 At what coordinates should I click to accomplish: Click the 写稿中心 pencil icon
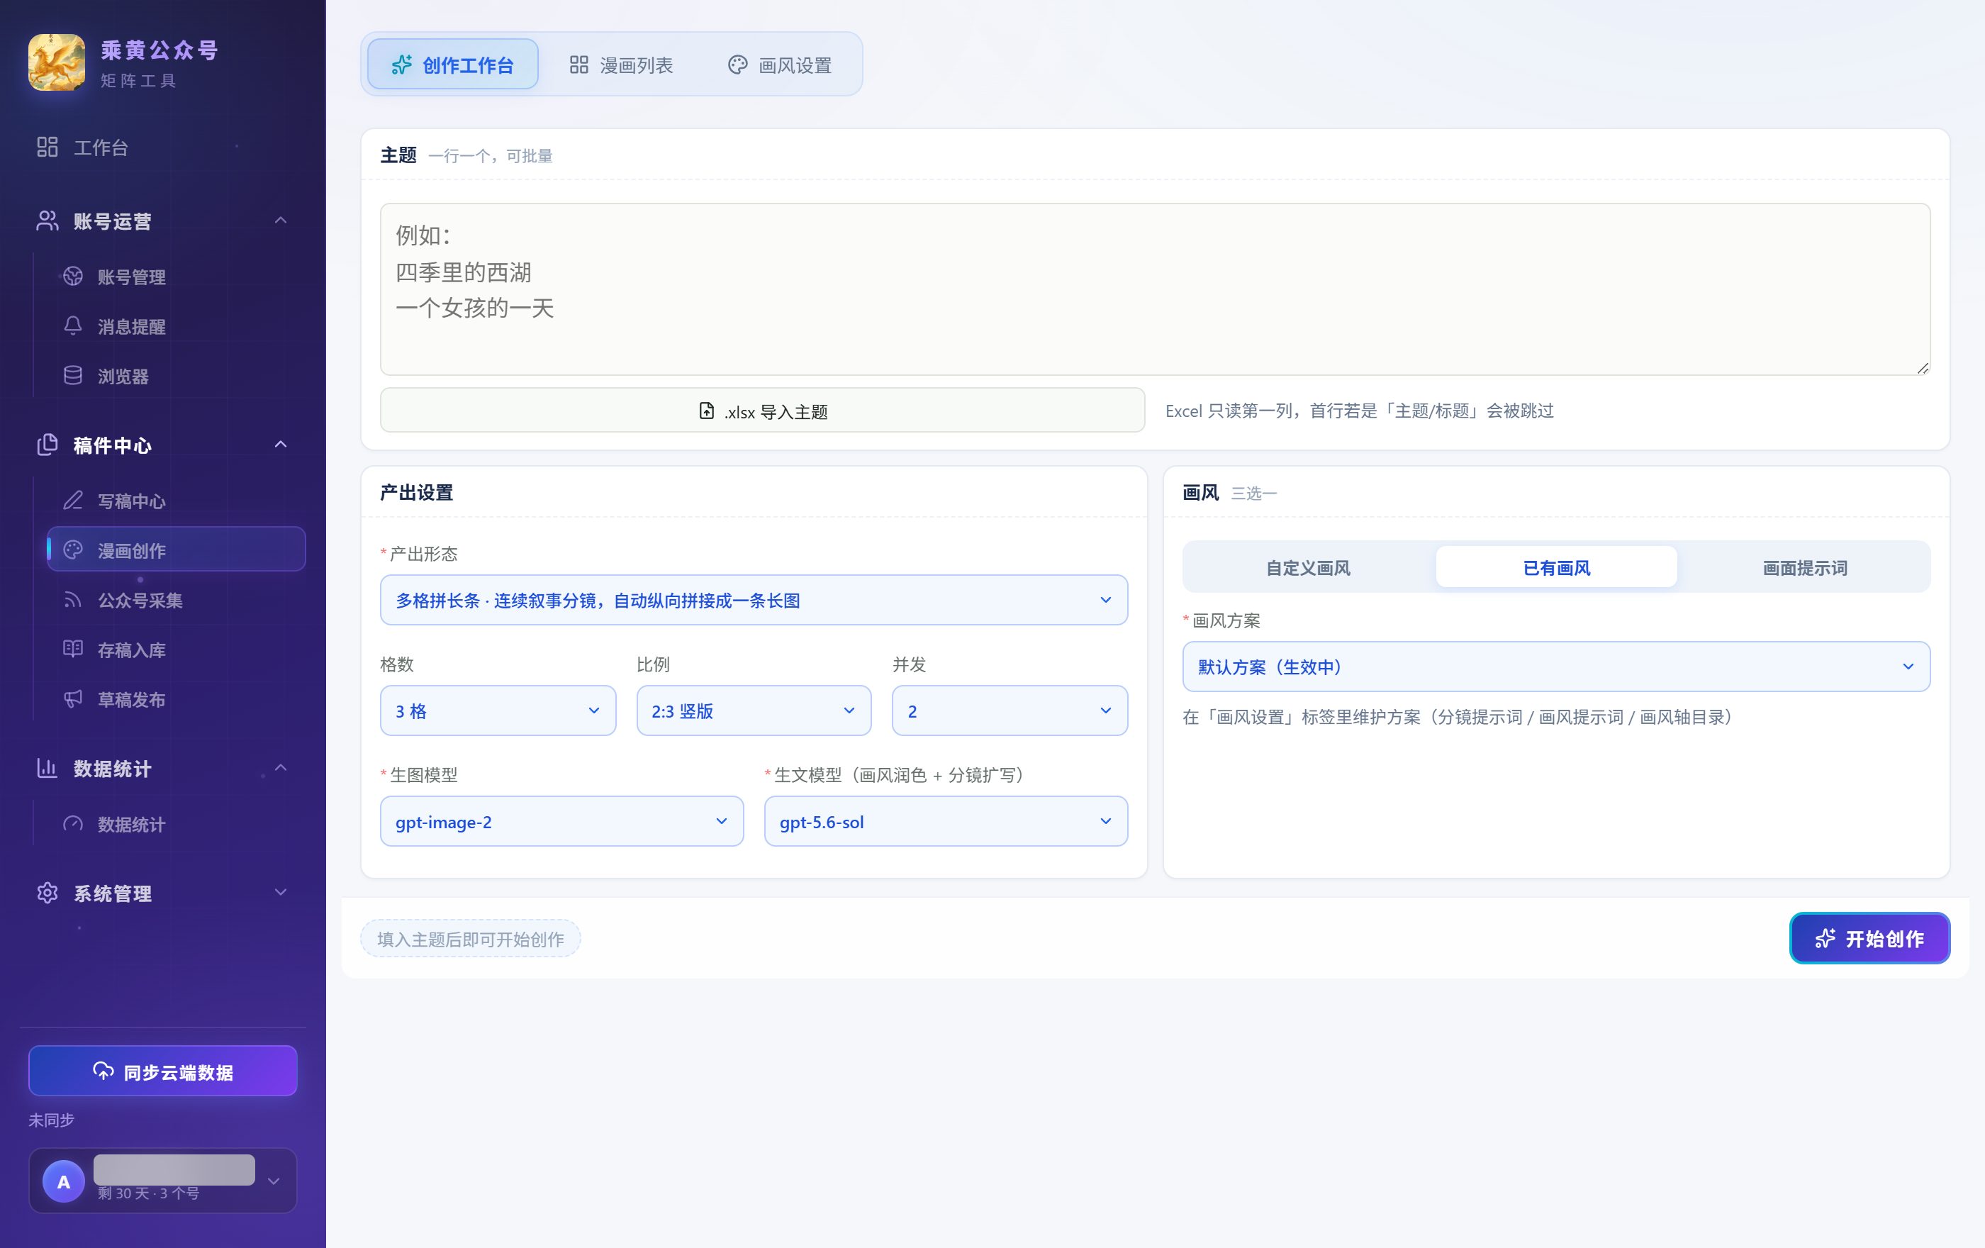coord(72,501)
